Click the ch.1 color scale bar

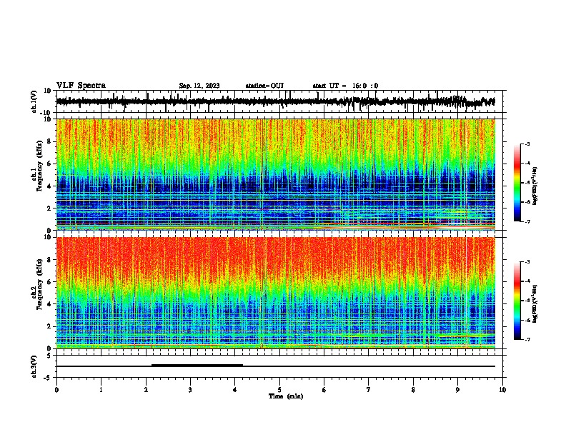pos(517,183)
